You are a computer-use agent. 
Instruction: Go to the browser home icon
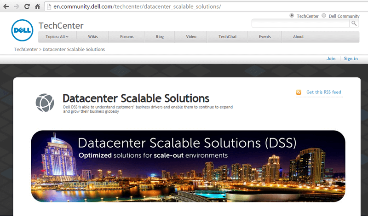tap(38, 6)
